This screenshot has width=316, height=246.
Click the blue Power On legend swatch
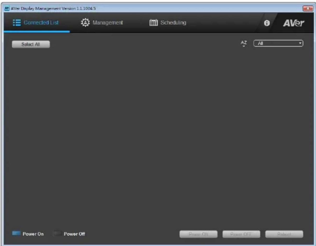pos(16,233)
